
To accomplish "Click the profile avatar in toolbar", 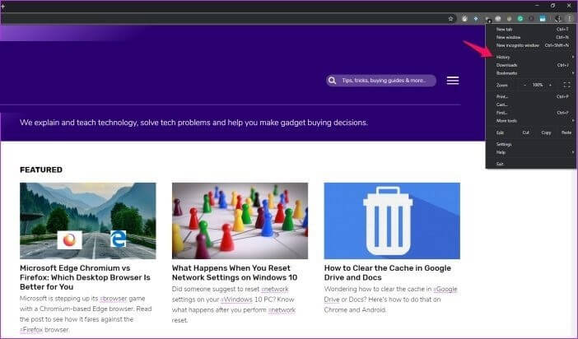I will coord(558,18).
